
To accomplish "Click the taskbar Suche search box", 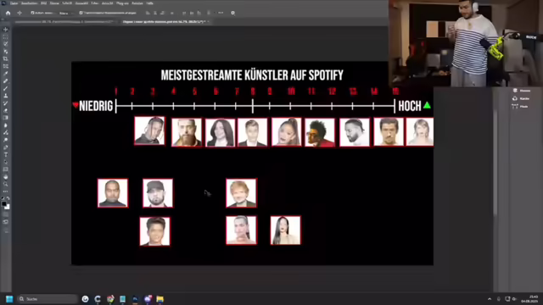I will [48, 299].
